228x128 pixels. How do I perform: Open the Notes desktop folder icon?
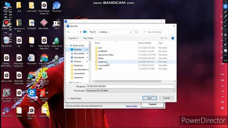pyautogui.click(x=19, y=112)
